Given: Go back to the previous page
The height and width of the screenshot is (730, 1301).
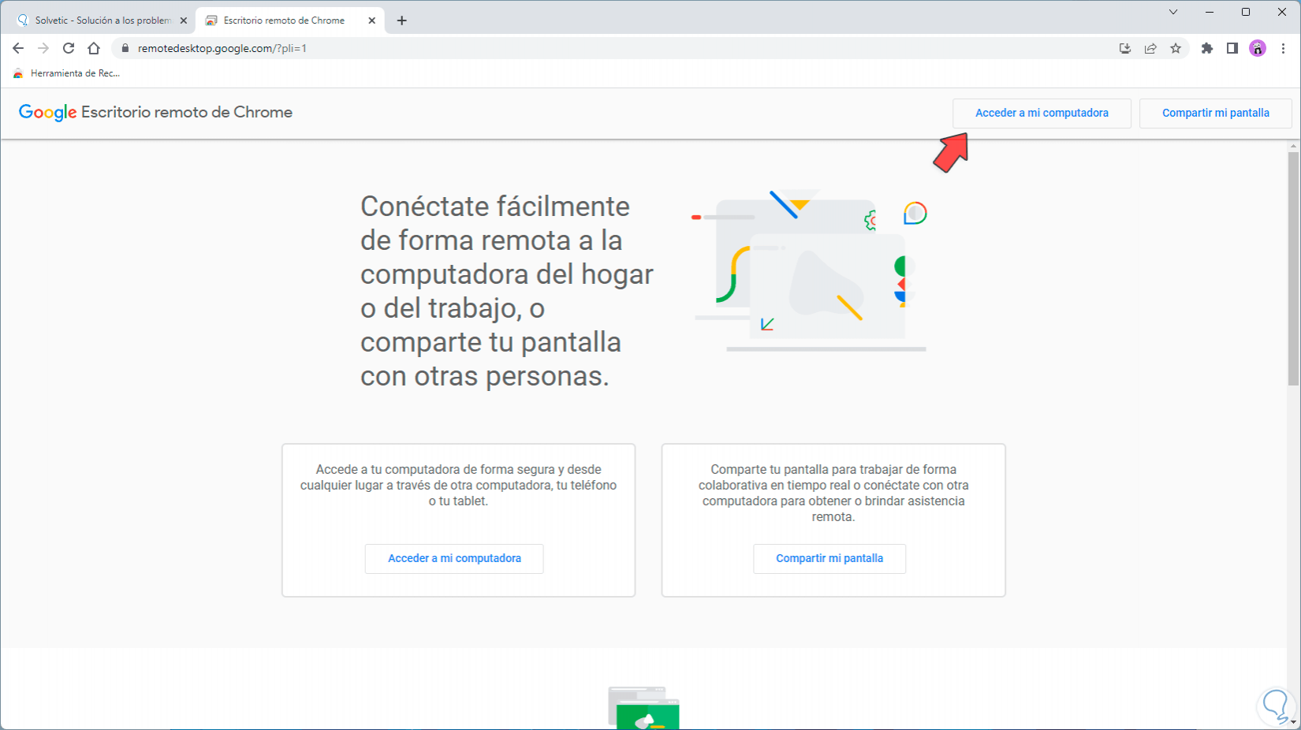Looking at the screenshot, I should pyautogui.click(x=18, y=48).
